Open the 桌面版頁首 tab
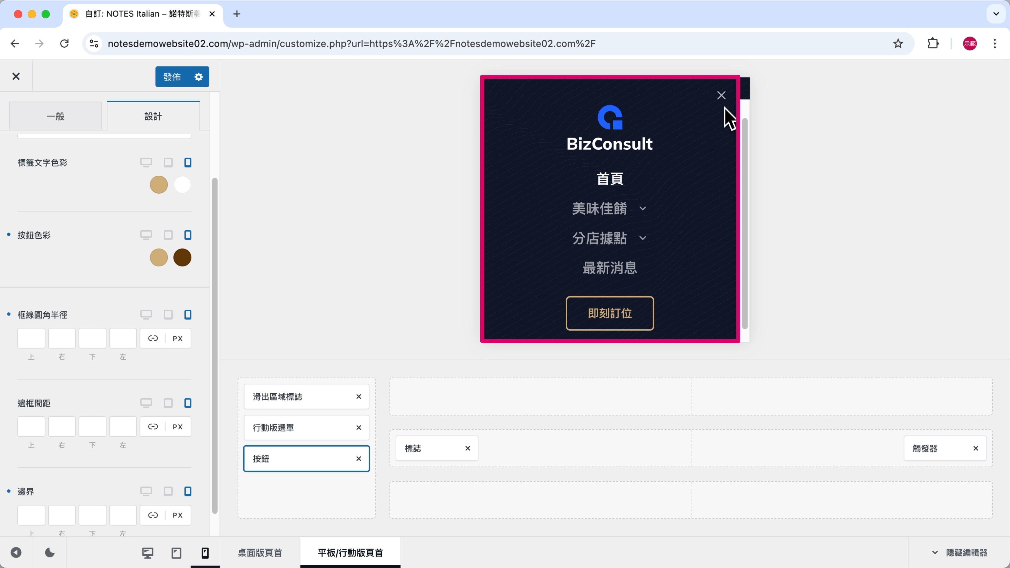The height and width of the screenshot is (568, 1010). click(x=260, y=553)
